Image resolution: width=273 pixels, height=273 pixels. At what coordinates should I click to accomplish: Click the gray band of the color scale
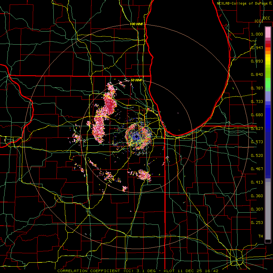pyautogui.click(x=268, y=211)
